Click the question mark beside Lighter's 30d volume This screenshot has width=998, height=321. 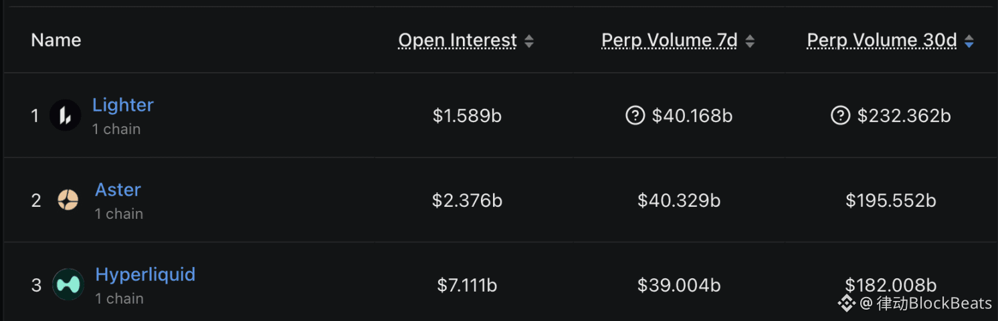click(839, 116)
